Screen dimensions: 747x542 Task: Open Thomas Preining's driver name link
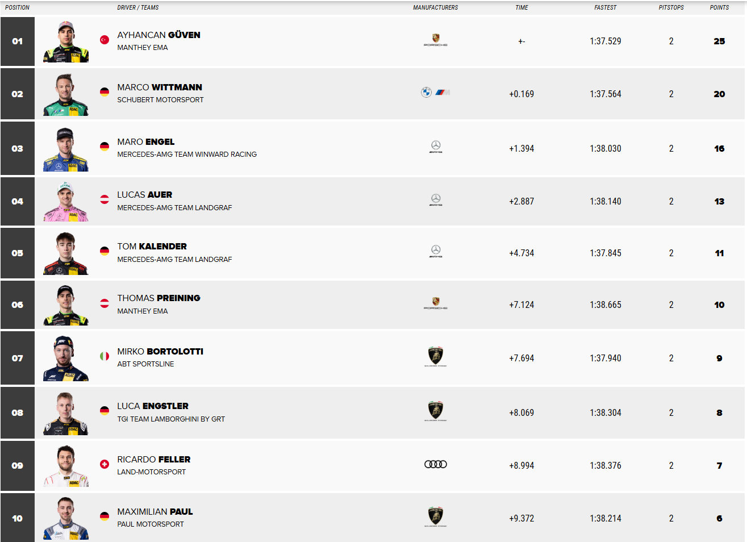(x=158, y=298)
